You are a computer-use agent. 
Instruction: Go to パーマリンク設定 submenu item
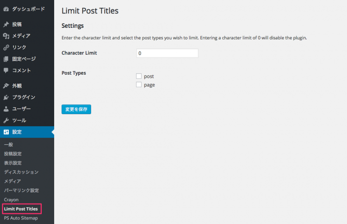pyautogui.click(x=21, y=190)
